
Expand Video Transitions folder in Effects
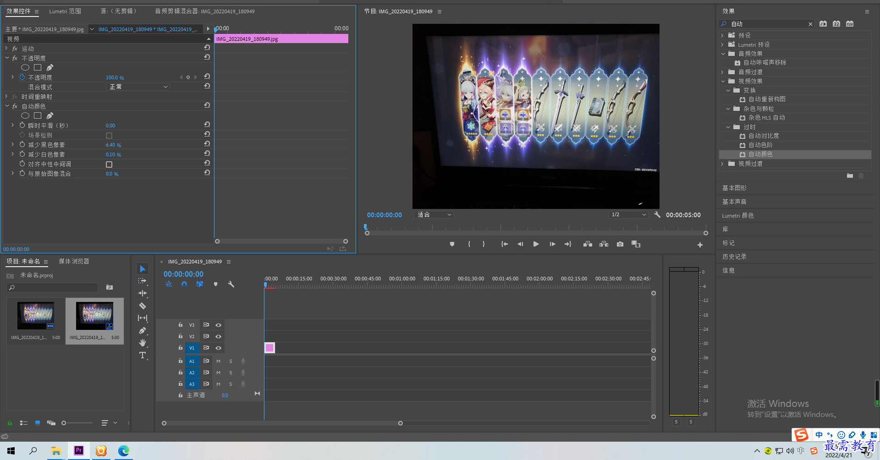[722, 164]
